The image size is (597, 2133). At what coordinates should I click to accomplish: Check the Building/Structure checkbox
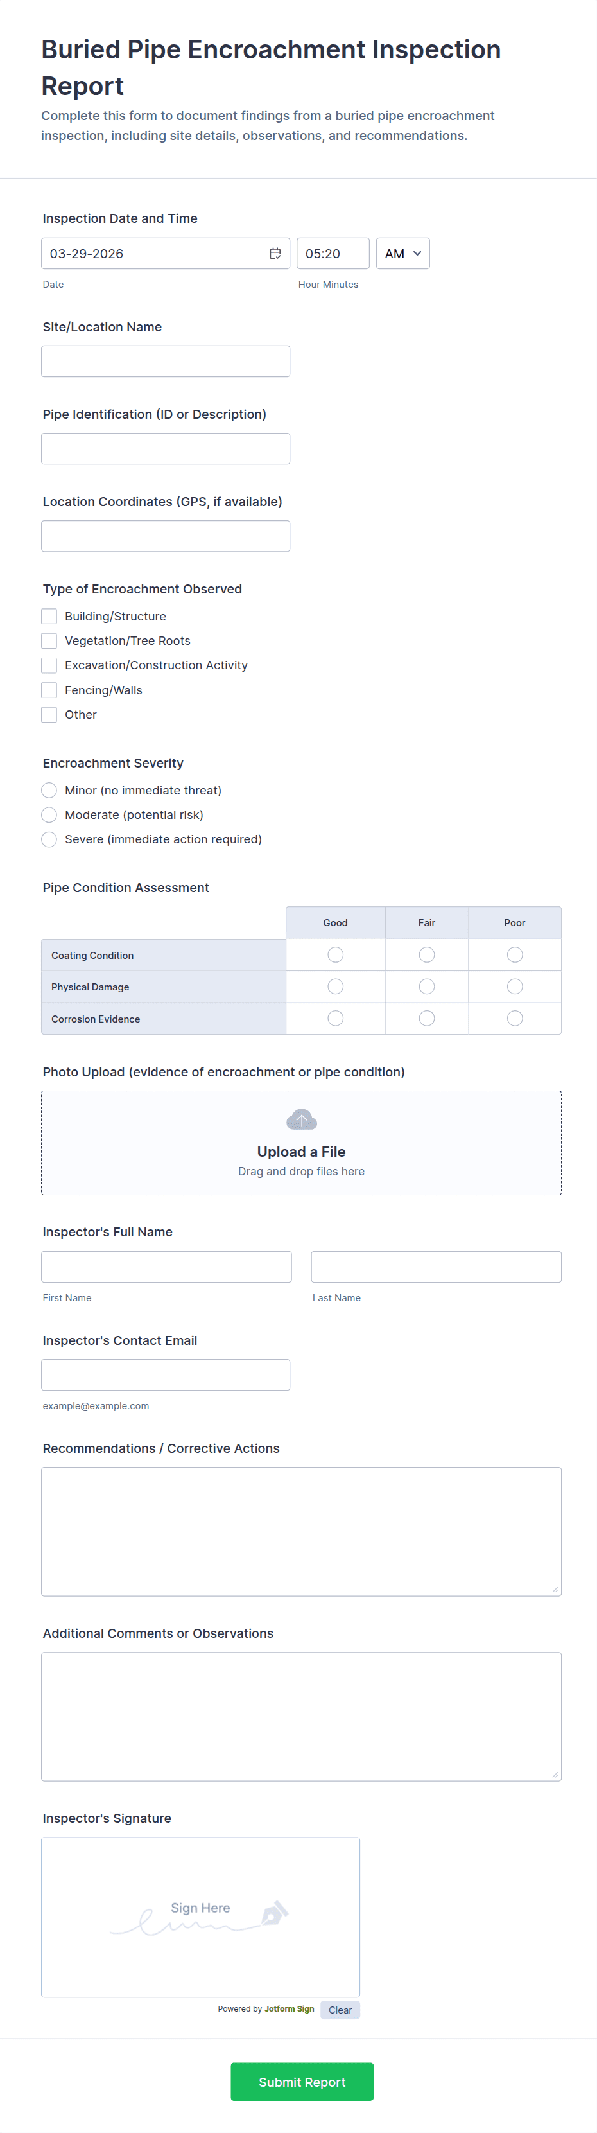tap(49, 616)
